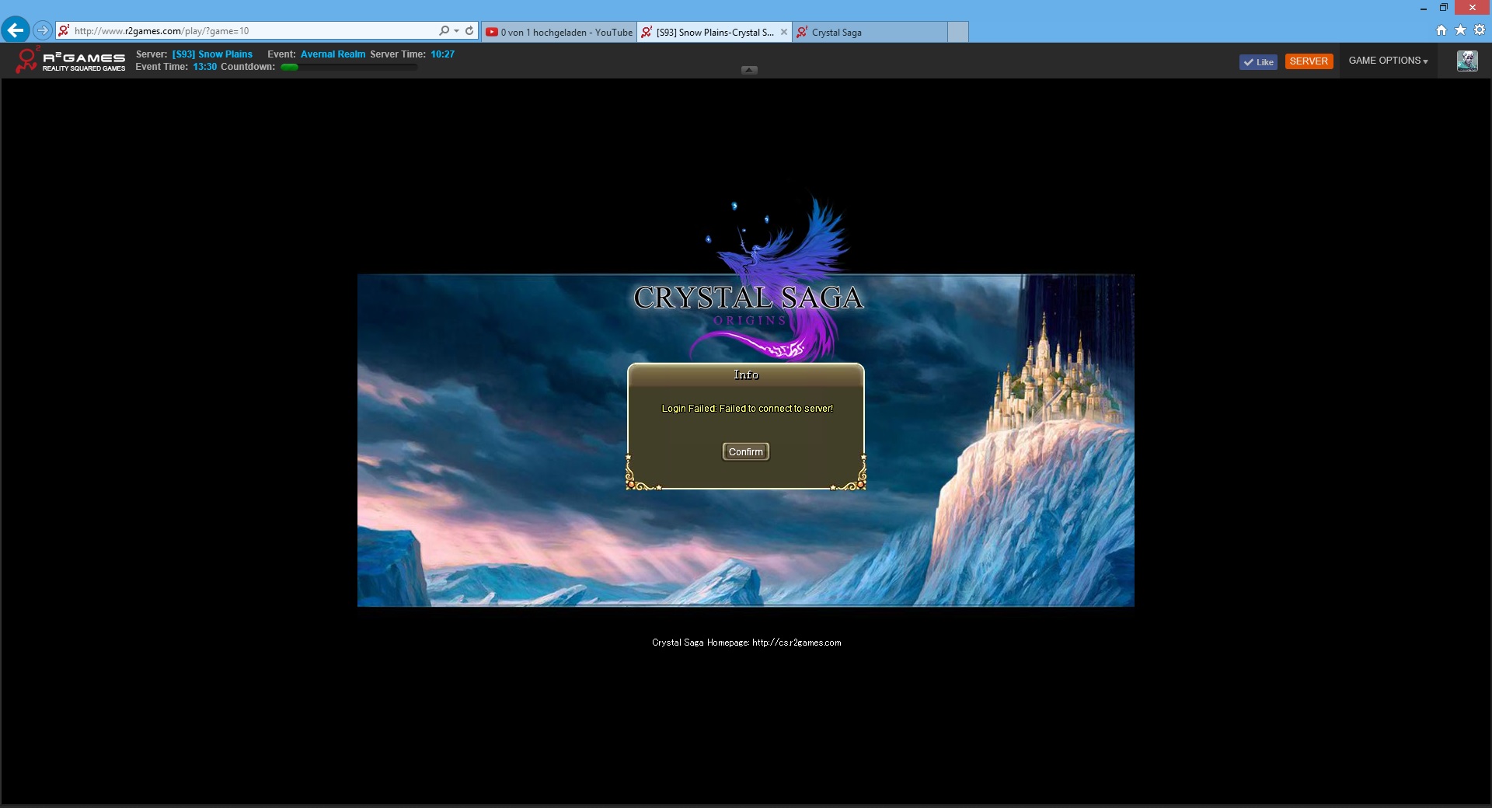Click the user avatar thumbnail
Image resolution: width=1492 pixels, height=808 pixels.
pos(1467,61)
